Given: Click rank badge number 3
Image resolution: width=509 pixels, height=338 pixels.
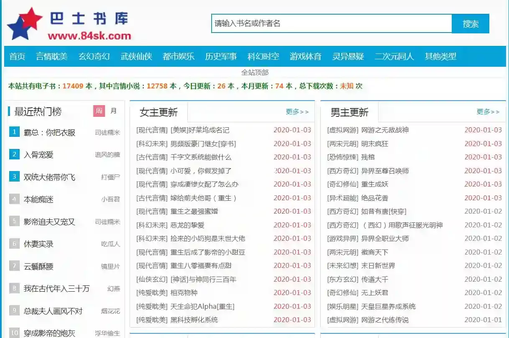Looking at the screenshot, I should (x=14, y=177).
